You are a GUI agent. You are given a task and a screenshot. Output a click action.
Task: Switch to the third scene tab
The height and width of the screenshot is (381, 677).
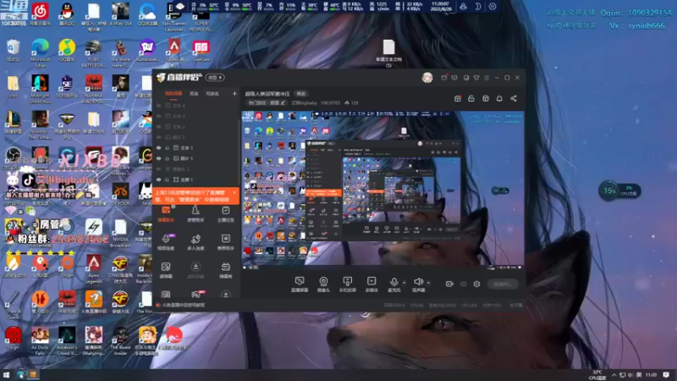tap(212, 94)
